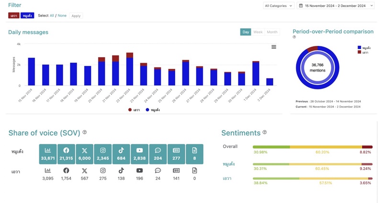Switch chart view to Week
Screen dimensions: 383x203
click(x=258, y=32)
